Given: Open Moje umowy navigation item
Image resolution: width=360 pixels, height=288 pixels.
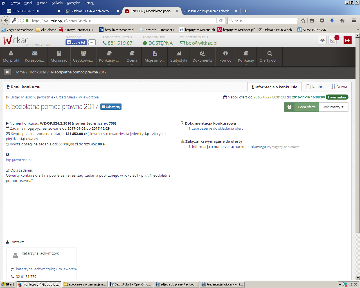Looking at the screenshot, I should (155, 57).
